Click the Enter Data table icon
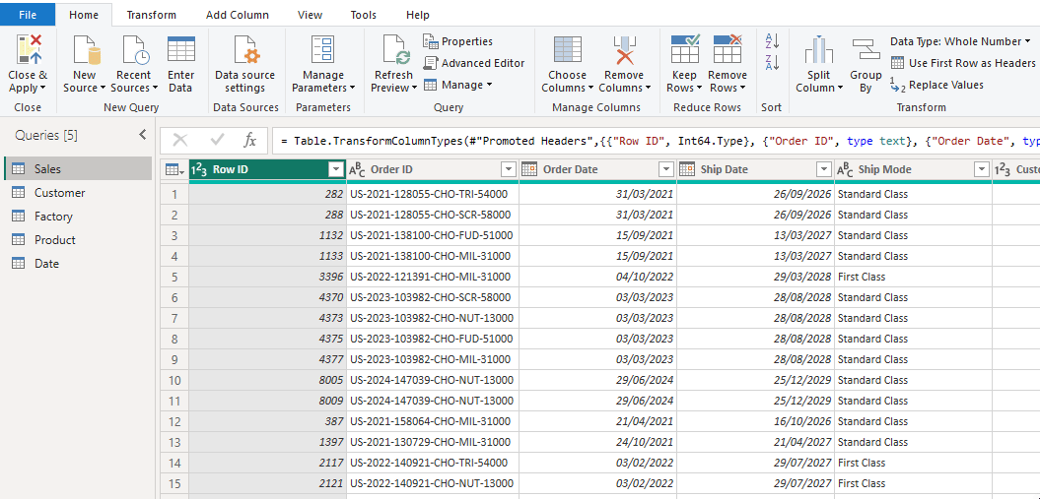The height and width of the screenshot is (499, 1040). tap(181, 50)
